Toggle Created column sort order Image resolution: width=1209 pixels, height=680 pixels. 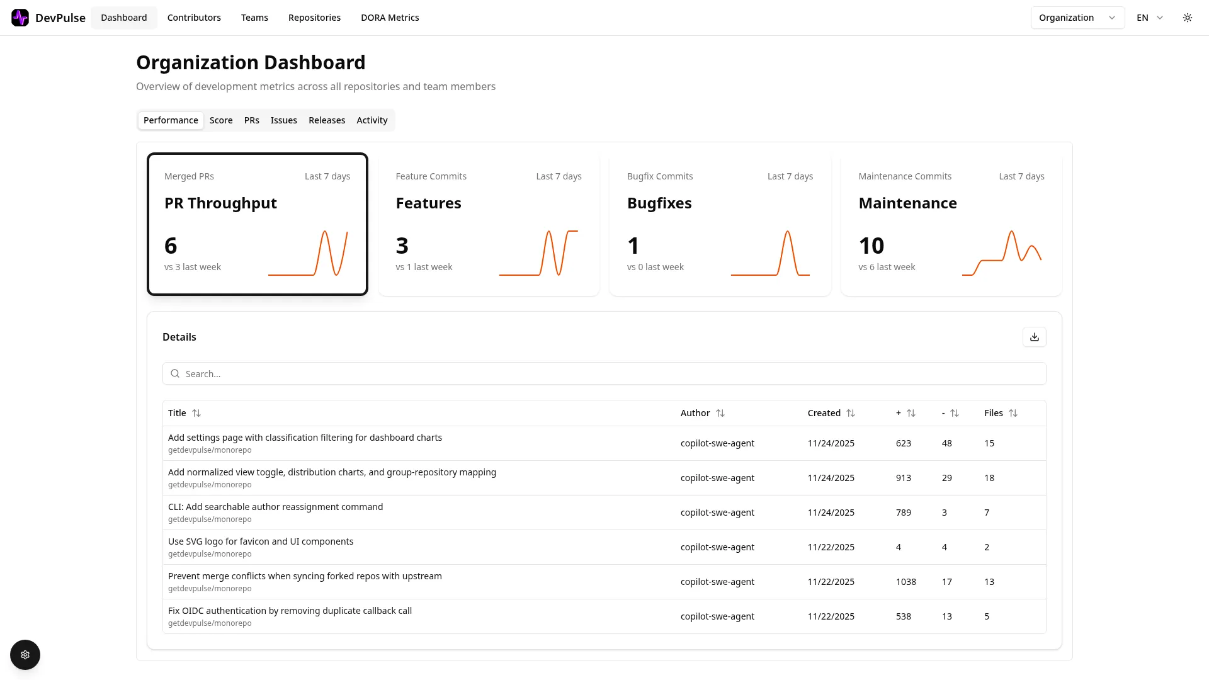851,413
